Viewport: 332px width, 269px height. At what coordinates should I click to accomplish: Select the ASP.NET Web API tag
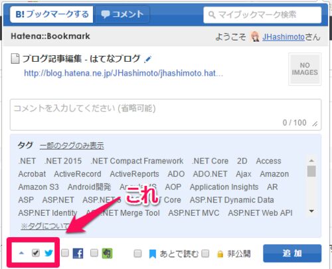pos(260,213)
